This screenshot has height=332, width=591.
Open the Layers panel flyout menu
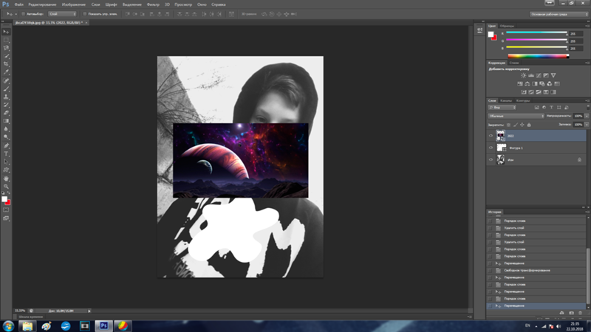point(587,100)
